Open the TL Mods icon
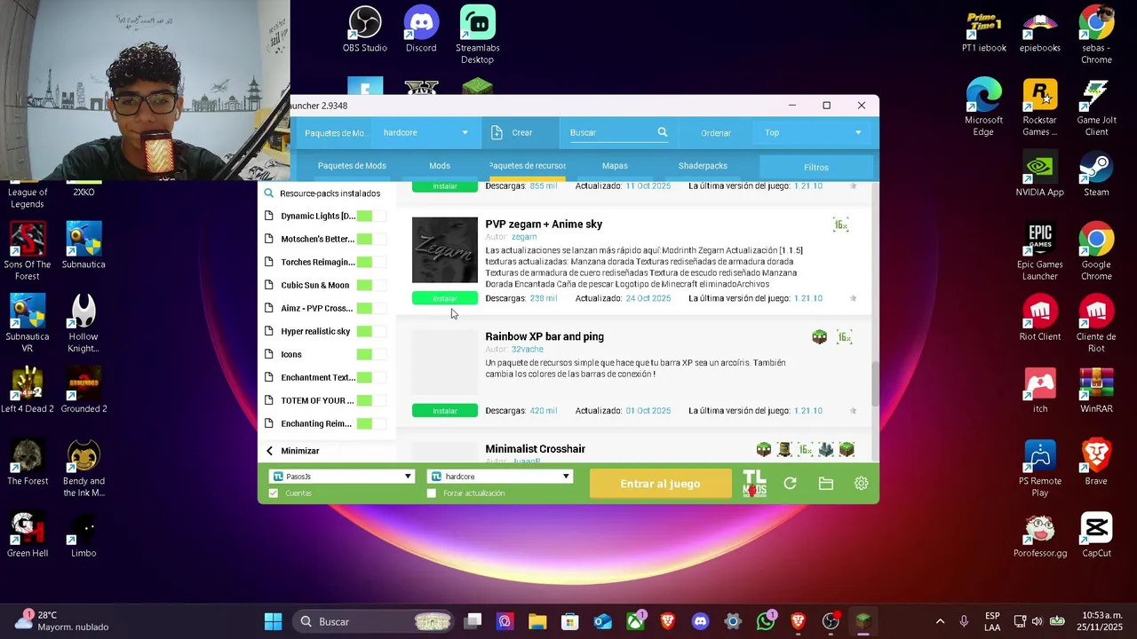Screen dimensions: 1137x639 pyautogui.click(x=754, y=484)
